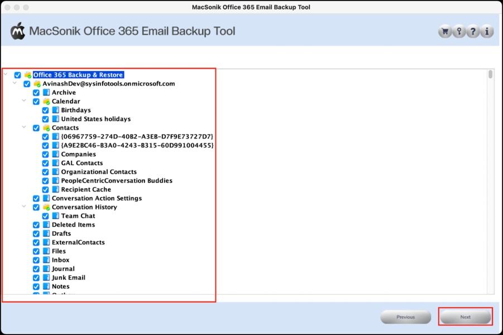Click the Junk Email folder icon
This screenshot has height=335, width=503.
(x=46, y=278)
